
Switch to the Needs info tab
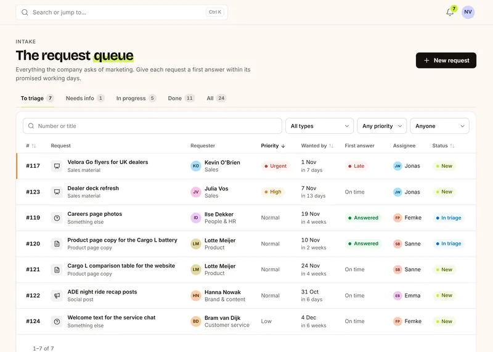(x=84, y=98)
